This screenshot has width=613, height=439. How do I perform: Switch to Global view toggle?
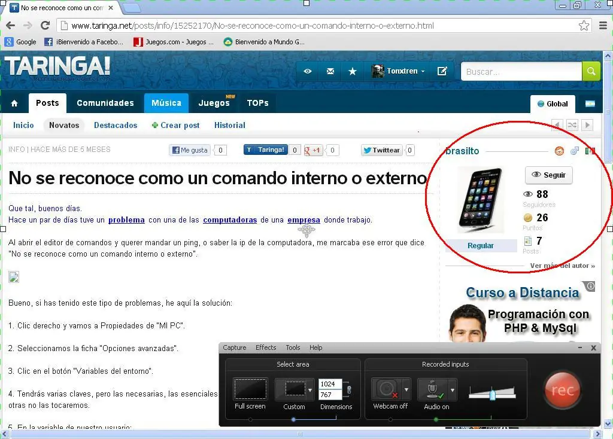(553, 104)
